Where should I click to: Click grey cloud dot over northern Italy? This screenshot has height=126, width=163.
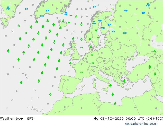coord(94,71)
